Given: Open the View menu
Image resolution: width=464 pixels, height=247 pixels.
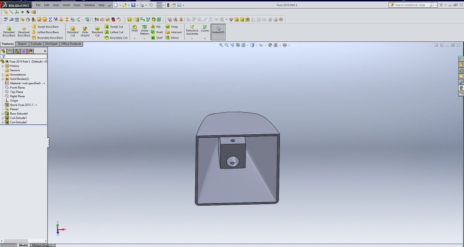Looking at the screenshot, I should (x=56, y=5).
